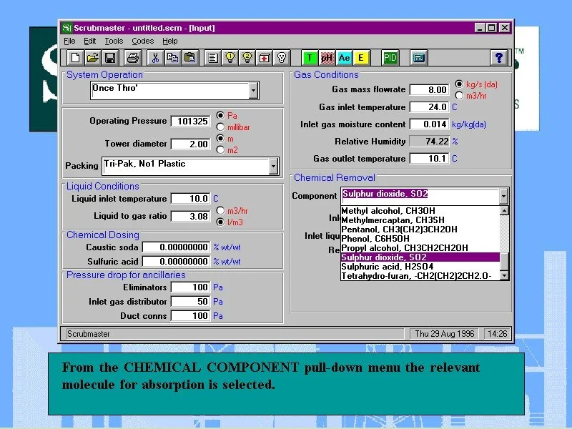This screenshot has height=429, width=572.
Task: Click scroll up arrow in component list
Action: [504, 210]
